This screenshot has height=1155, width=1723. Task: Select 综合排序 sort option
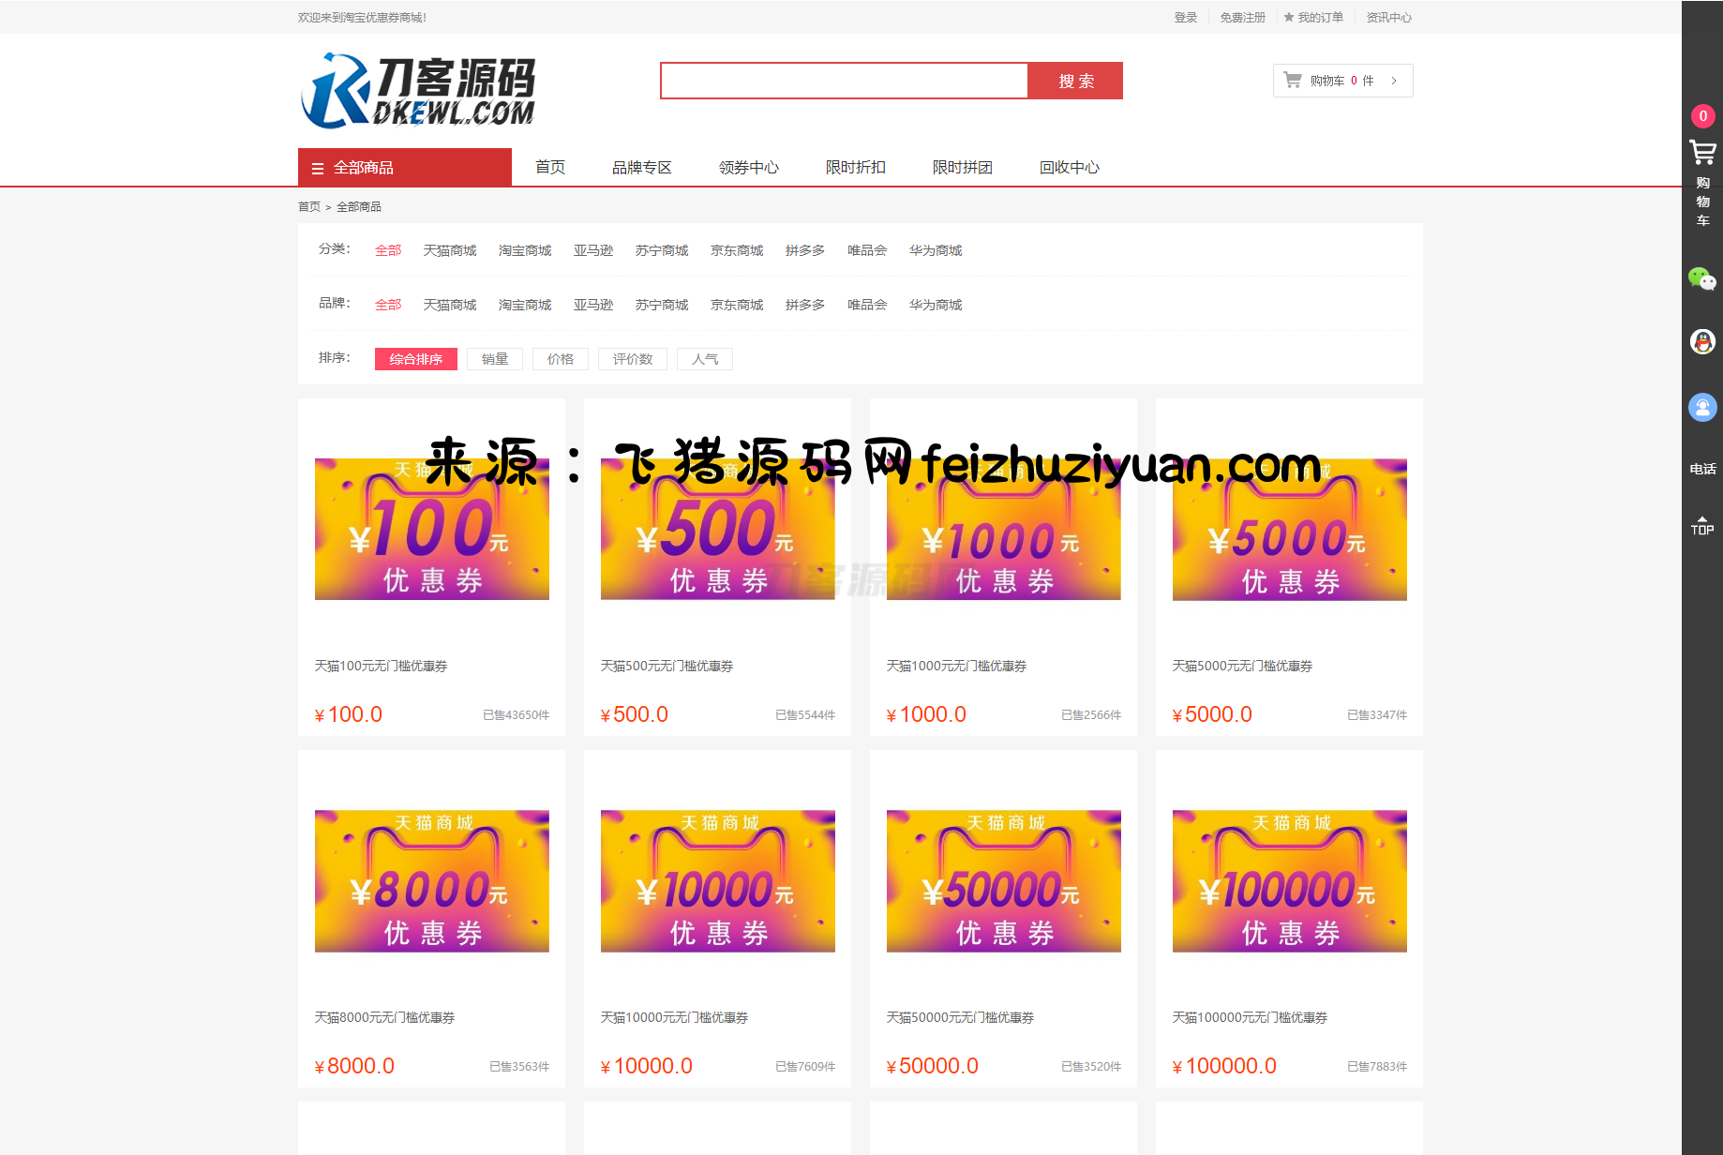[415, 359]
